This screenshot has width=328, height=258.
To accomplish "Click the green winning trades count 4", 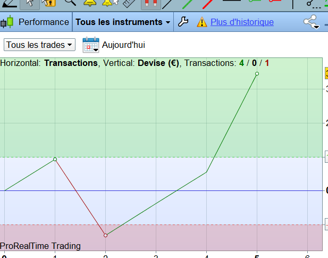I will click(x=241, y=63).
